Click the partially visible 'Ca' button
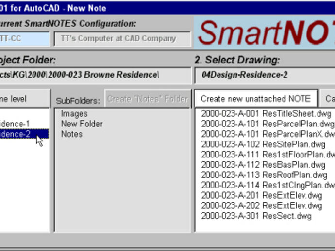The height and width of the screenshot is (251, 335). point(328,98)
